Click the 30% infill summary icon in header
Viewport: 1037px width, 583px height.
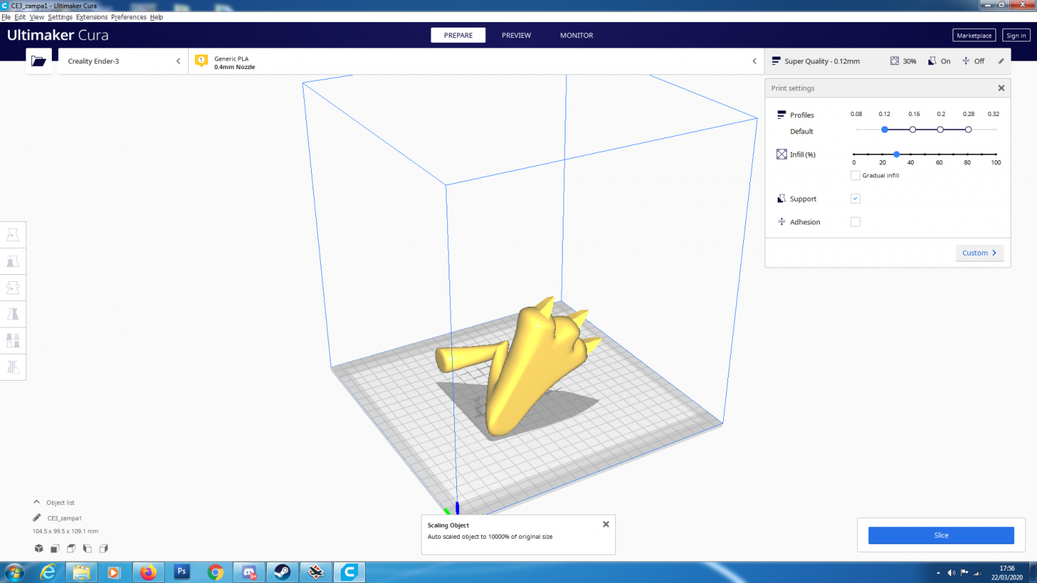[895, 61]
